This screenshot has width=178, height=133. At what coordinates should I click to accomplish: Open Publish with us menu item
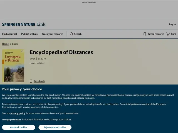point(29,34)
